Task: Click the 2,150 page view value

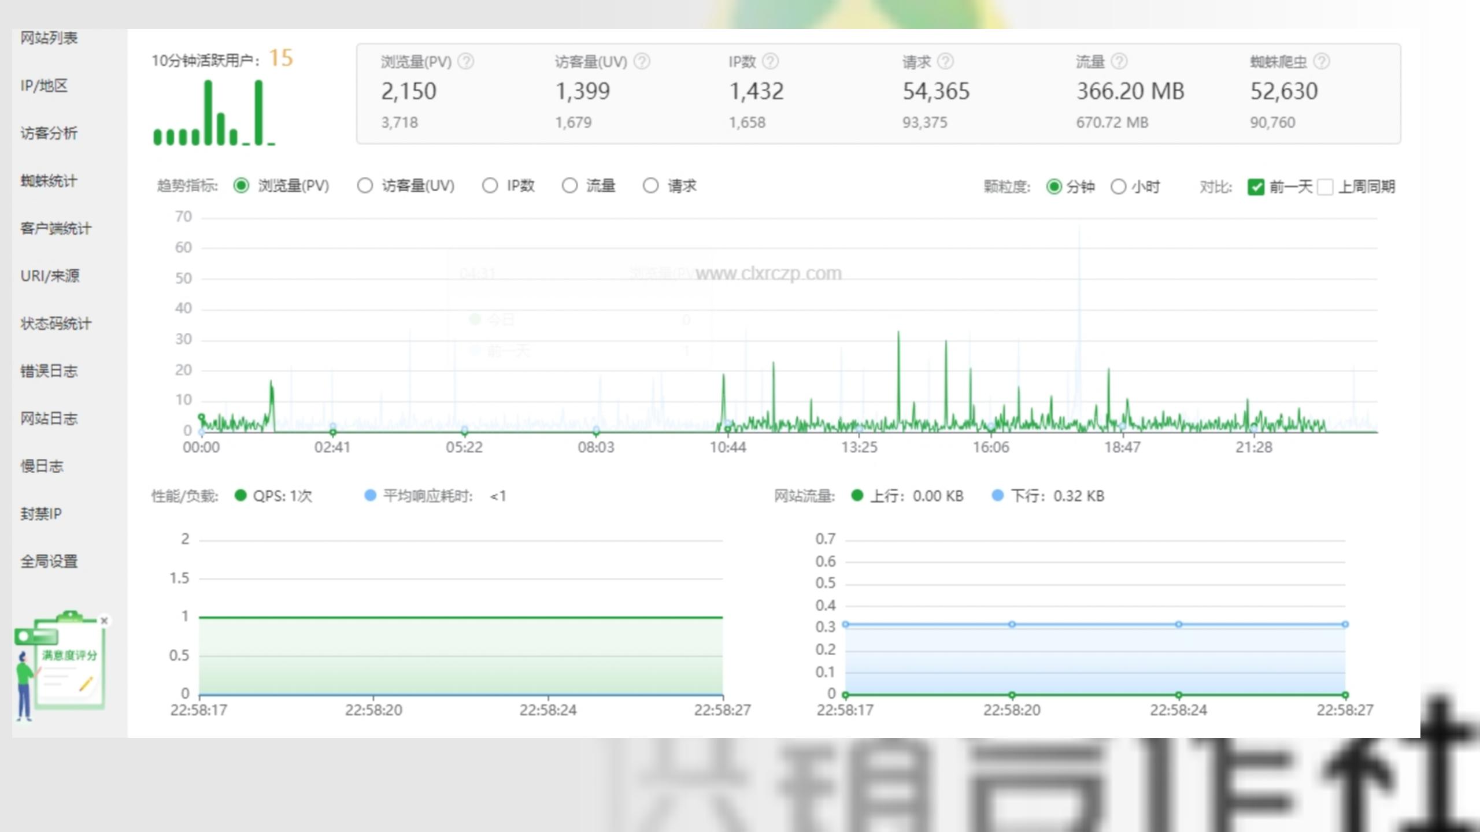Action: pyautogui.click(x=409, y=91)
